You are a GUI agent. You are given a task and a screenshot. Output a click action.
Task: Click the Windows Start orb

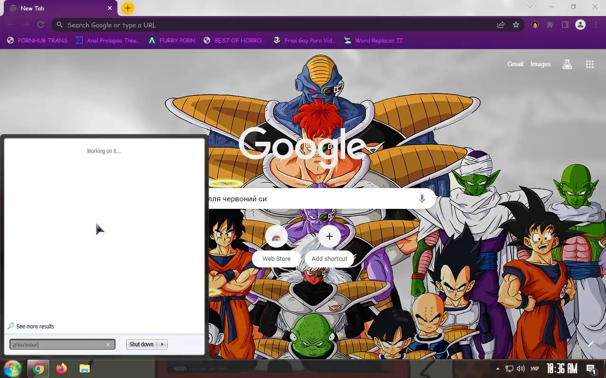12,369
